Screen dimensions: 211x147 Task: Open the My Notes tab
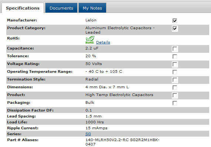[92, 8]
